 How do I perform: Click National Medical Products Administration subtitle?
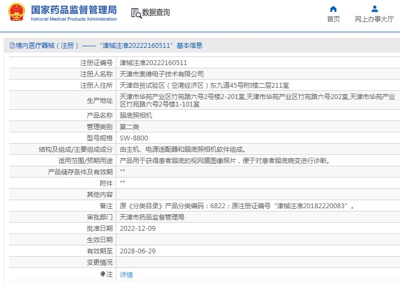coord(74,19)
